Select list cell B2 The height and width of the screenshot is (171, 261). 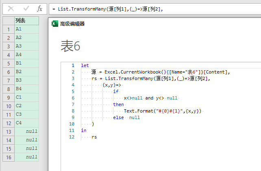tap(27, 72)
